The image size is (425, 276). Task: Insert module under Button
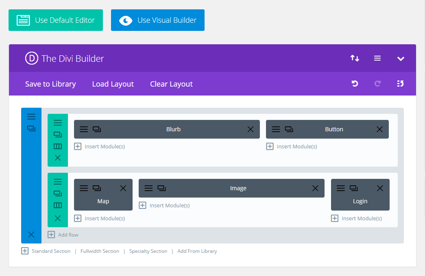[292, 146]
